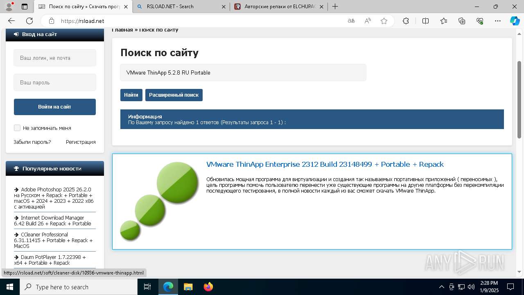The width and height of the screenshot is (524, 295).
Task: Open Internet Download Manager 6.42 link
Action: tap(52, 220)
